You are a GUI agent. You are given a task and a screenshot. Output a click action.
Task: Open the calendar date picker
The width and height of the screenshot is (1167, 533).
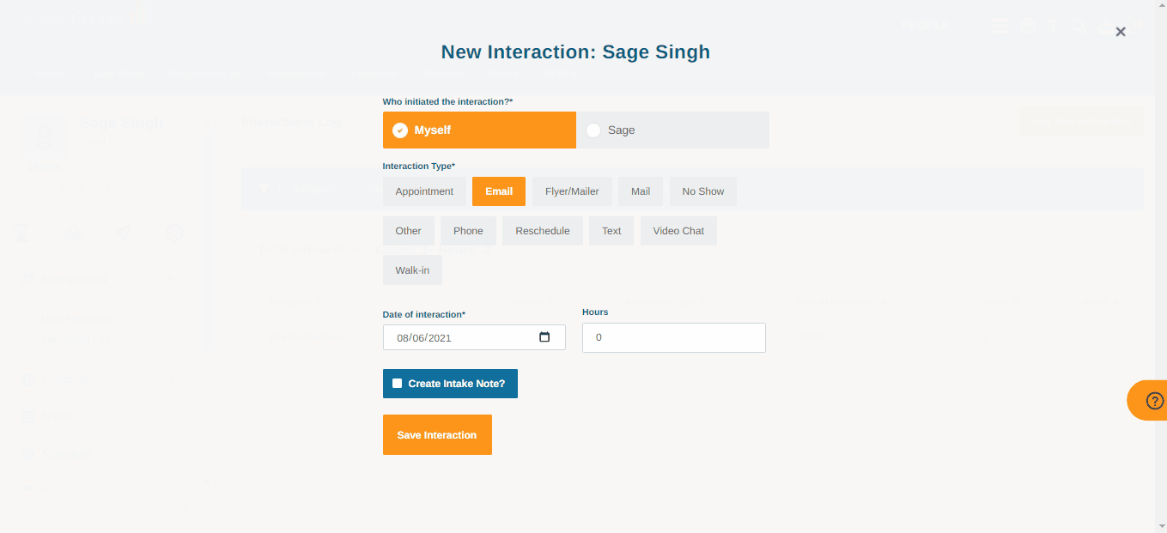(x=544, y=337)
